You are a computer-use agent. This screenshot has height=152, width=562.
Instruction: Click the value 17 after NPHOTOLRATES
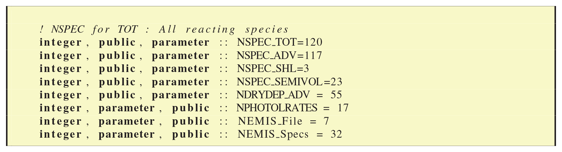[343, 108]
